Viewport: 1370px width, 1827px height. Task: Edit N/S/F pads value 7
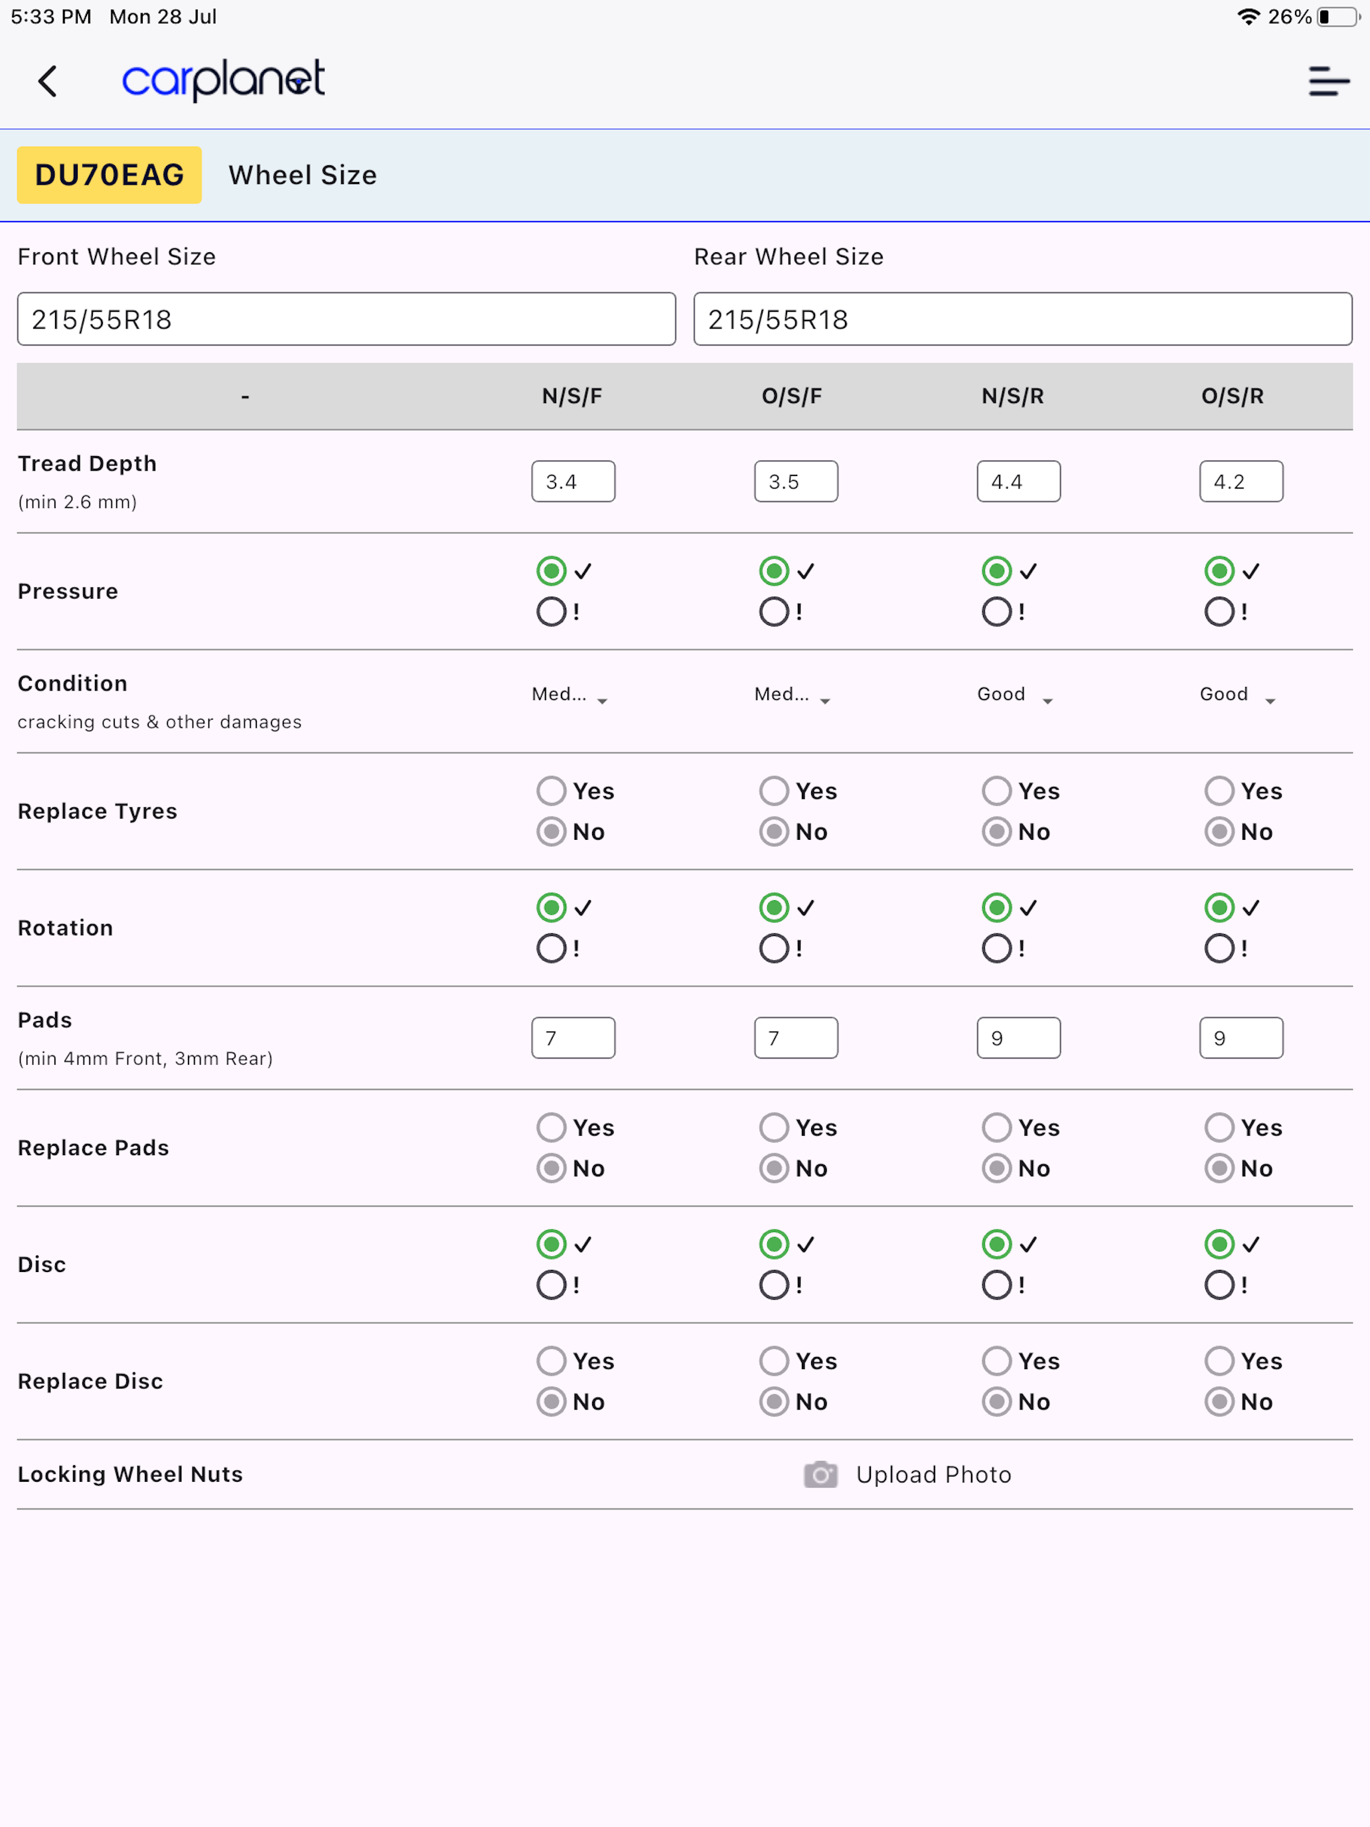[573, 1038]
